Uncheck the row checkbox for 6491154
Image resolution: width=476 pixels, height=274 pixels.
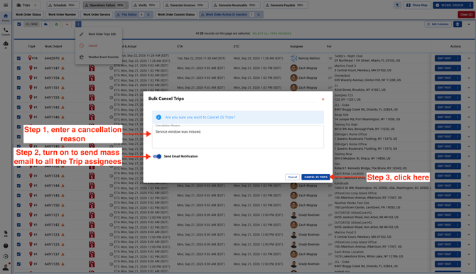click(18, 78)
